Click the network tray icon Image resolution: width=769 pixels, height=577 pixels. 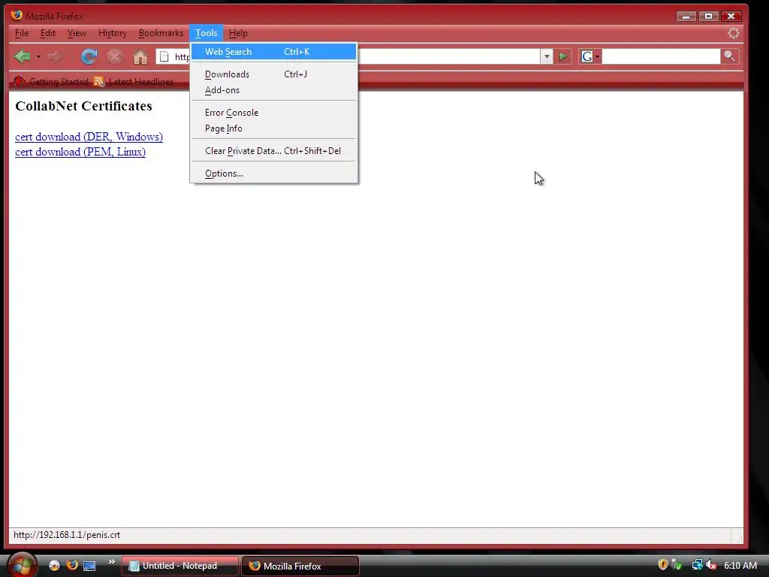pos(697,565)
